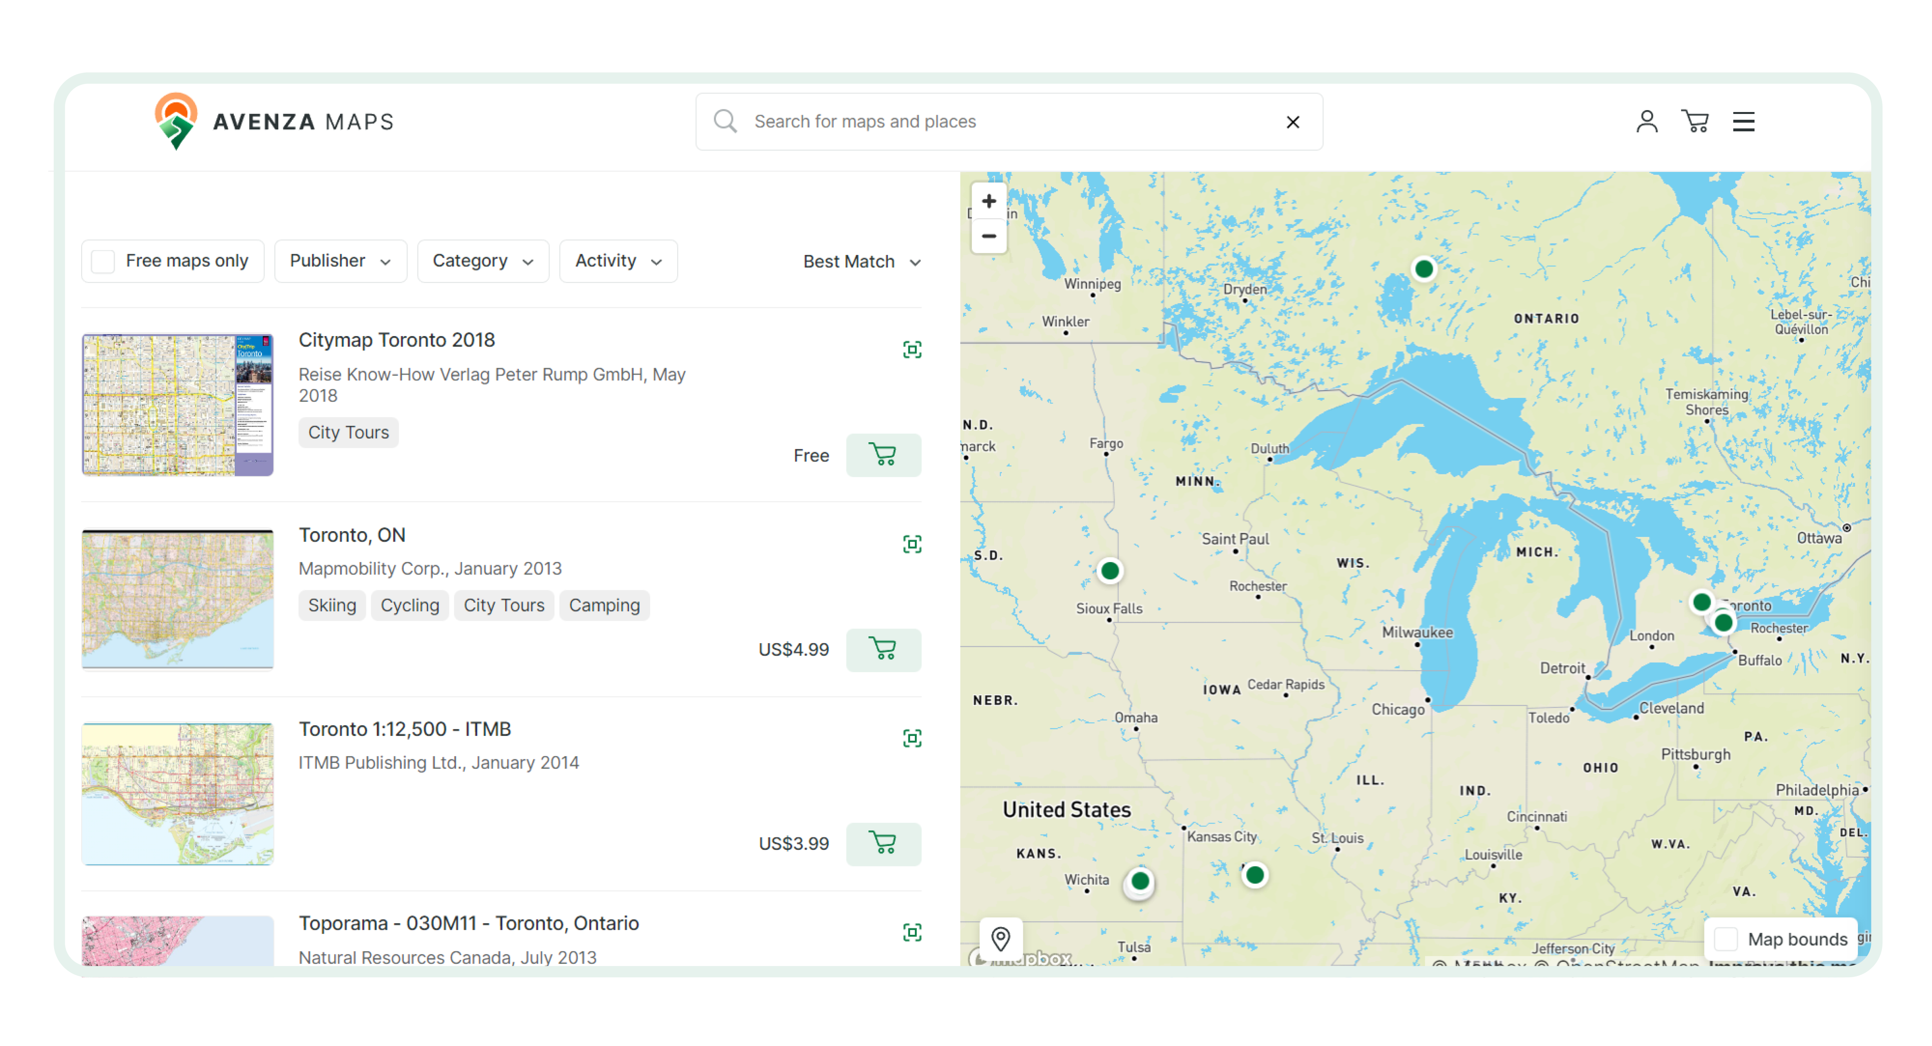This screenshot has width=1932, height=1046.
Task: Toggle the Map bounds checkbox
Action: (x=1725, y=939)
